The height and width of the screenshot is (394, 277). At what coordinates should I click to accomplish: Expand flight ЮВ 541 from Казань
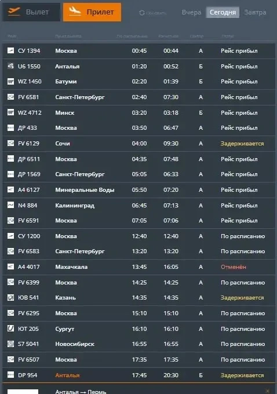pyautogui.click(x=138, y=297)
